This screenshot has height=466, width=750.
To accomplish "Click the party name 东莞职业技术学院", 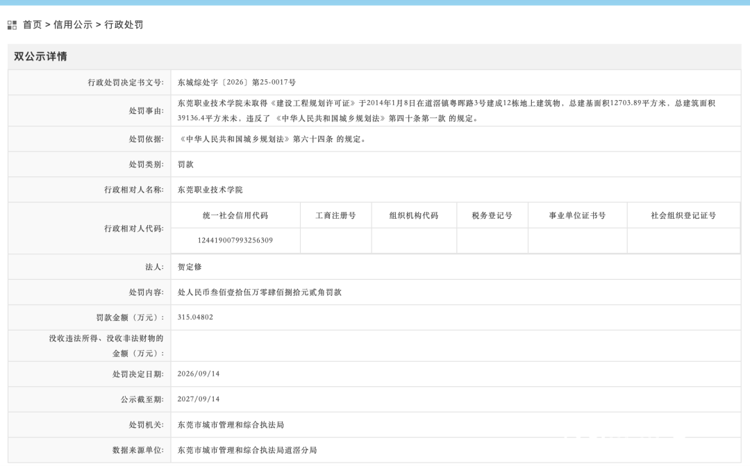I will (210, 190).
